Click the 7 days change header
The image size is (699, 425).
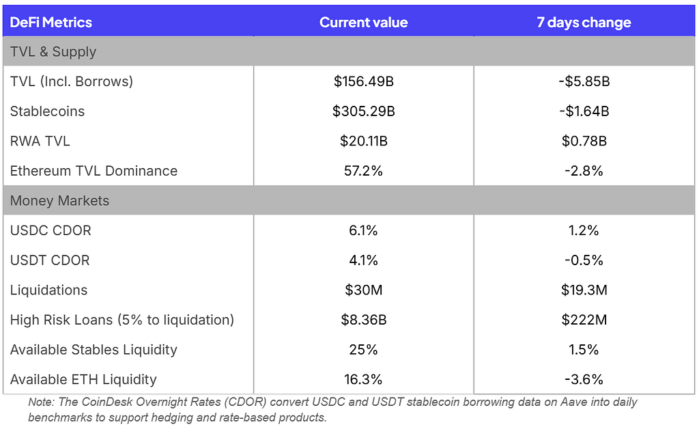click(584, 23)
